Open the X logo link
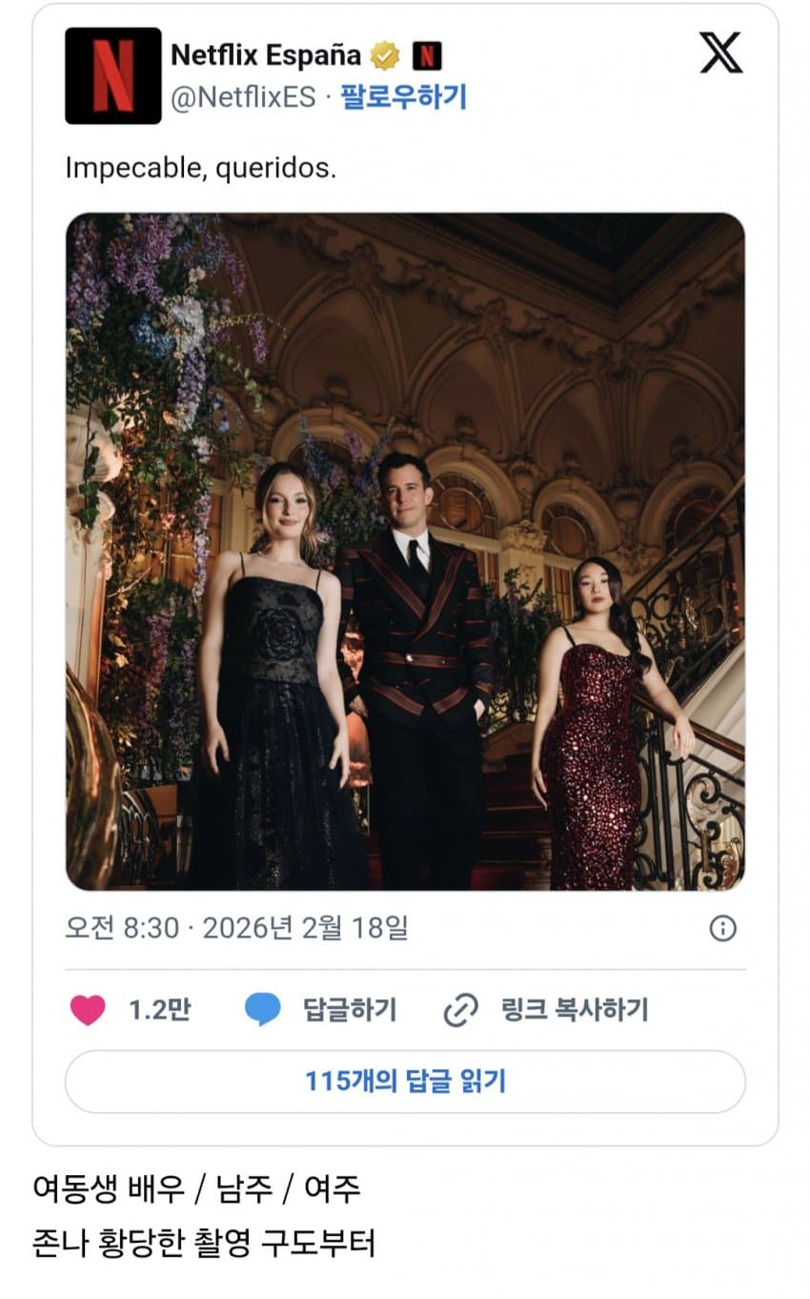This screenshot has height=1299, width=810. click(720, 52)
